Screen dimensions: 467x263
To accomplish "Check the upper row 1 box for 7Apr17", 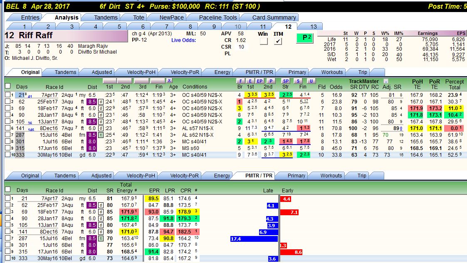I will click(x=8, y=95).
